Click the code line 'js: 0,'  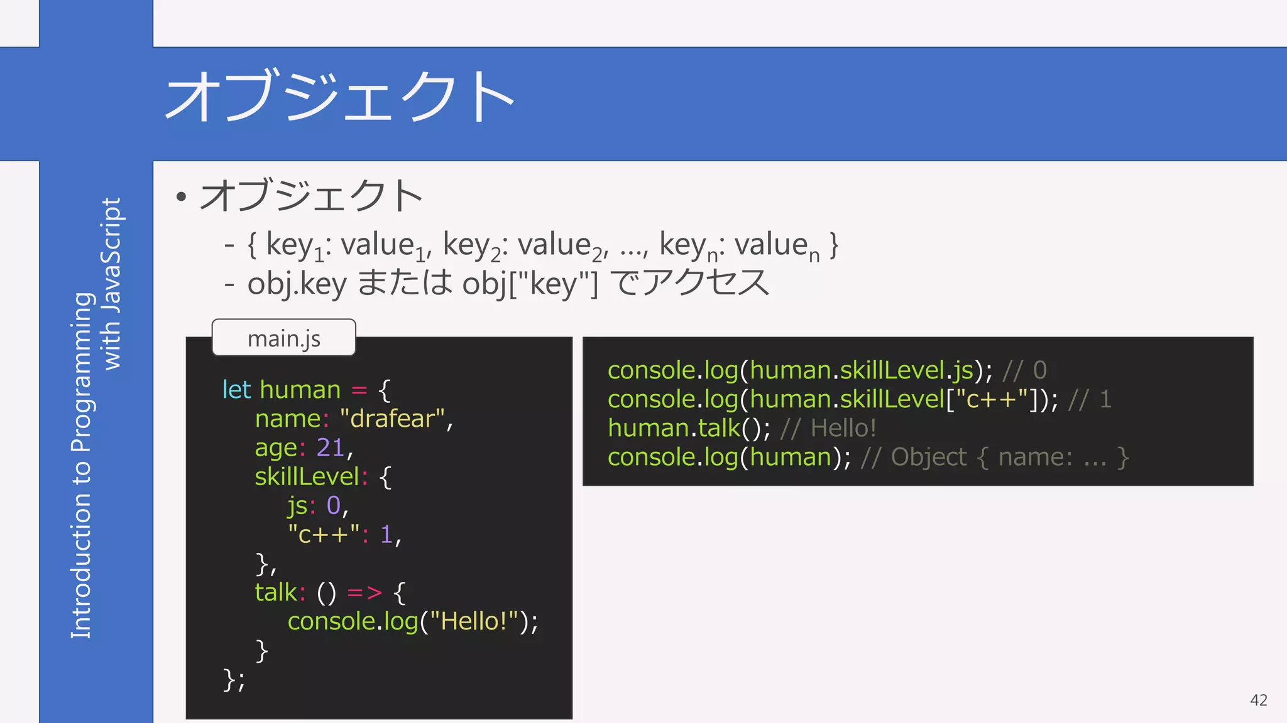[x=318, y=505]
